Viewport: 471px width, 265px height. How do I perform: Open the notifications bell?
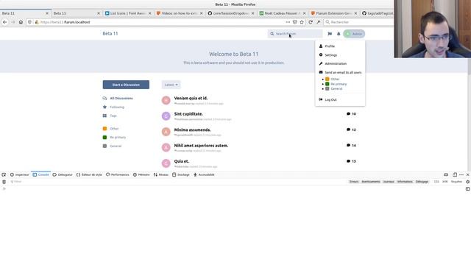point(339,34)
